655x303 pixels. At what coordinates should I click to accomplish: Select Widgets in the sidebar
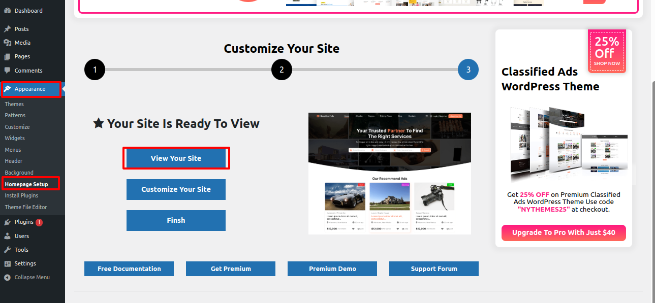pos(15,138)
